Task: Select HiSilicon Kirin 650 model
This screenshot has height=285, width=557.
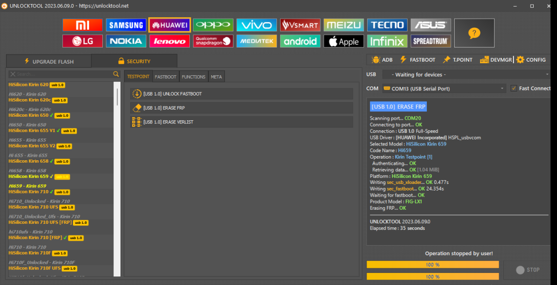Action: [39, 115]
